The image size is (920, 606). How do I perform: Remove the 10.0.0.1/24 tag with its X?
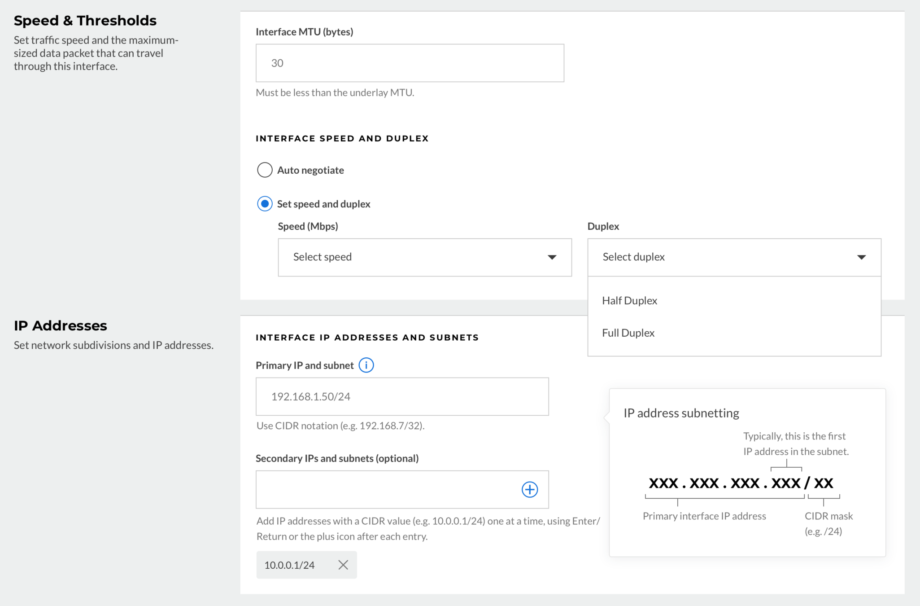point(343,565)
